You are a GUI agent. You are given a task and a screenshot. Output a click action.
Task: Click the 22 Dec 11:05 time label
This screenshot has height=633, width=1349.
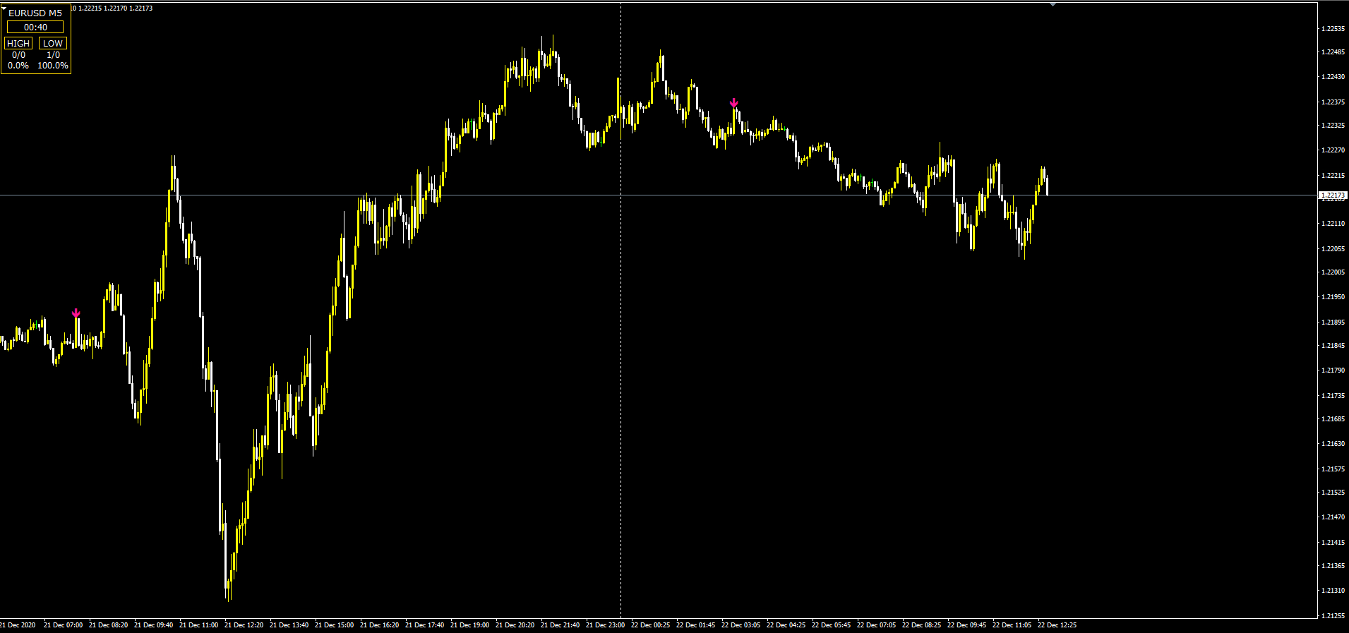(x=1012, y=625)
